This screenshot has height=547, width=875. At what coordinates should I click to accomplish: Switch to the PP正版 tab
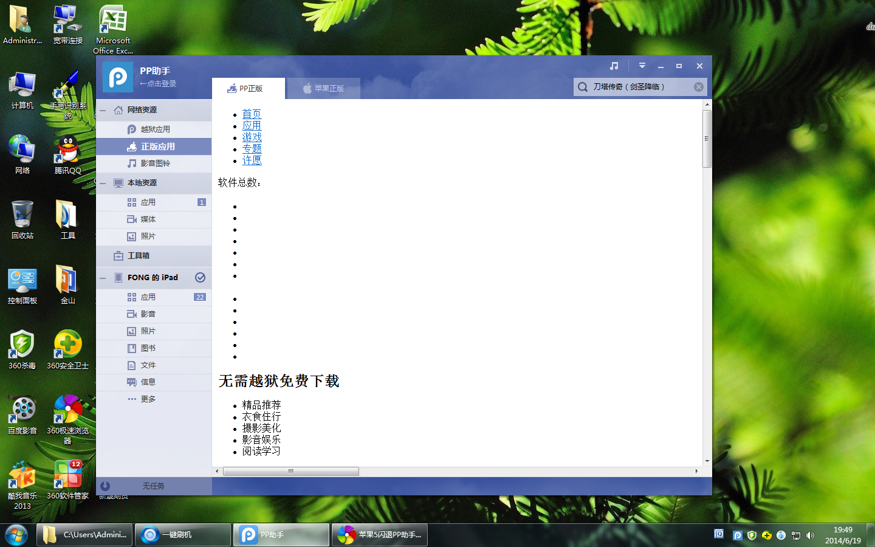point(248,89)
